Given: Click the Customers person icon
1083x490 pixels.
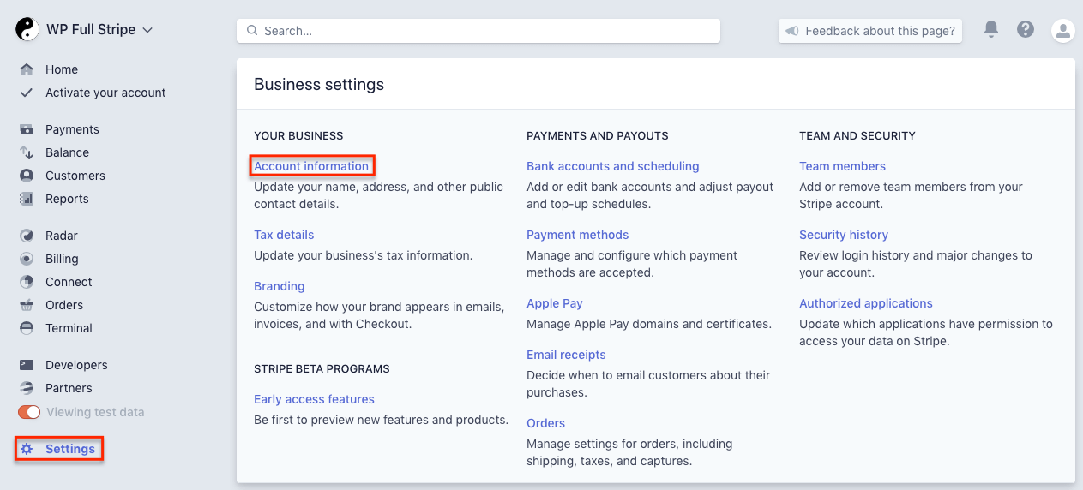Looking at the screenshot, I should (x=27, y=176).
